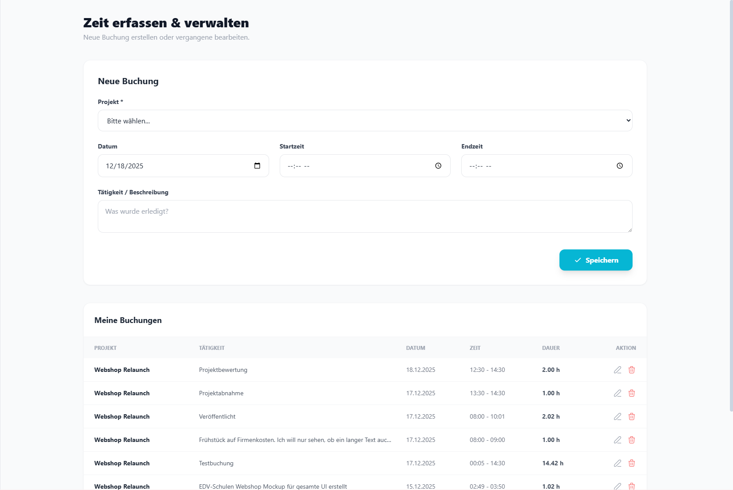Open the calendar picker in Datum field
Image resolution: width=733 pixels, height=490 pixels.
(257, 166)
